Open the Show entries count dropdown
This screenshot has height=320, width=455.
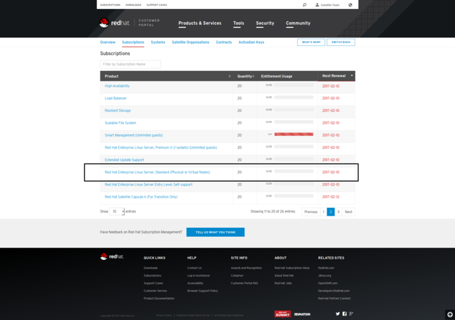(x=117, y=212)
